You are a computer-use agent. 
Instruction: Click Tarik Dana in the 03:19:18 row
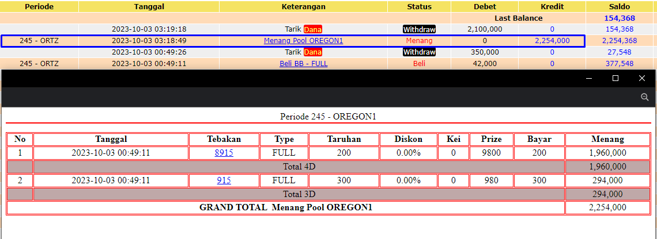[303, 29]
